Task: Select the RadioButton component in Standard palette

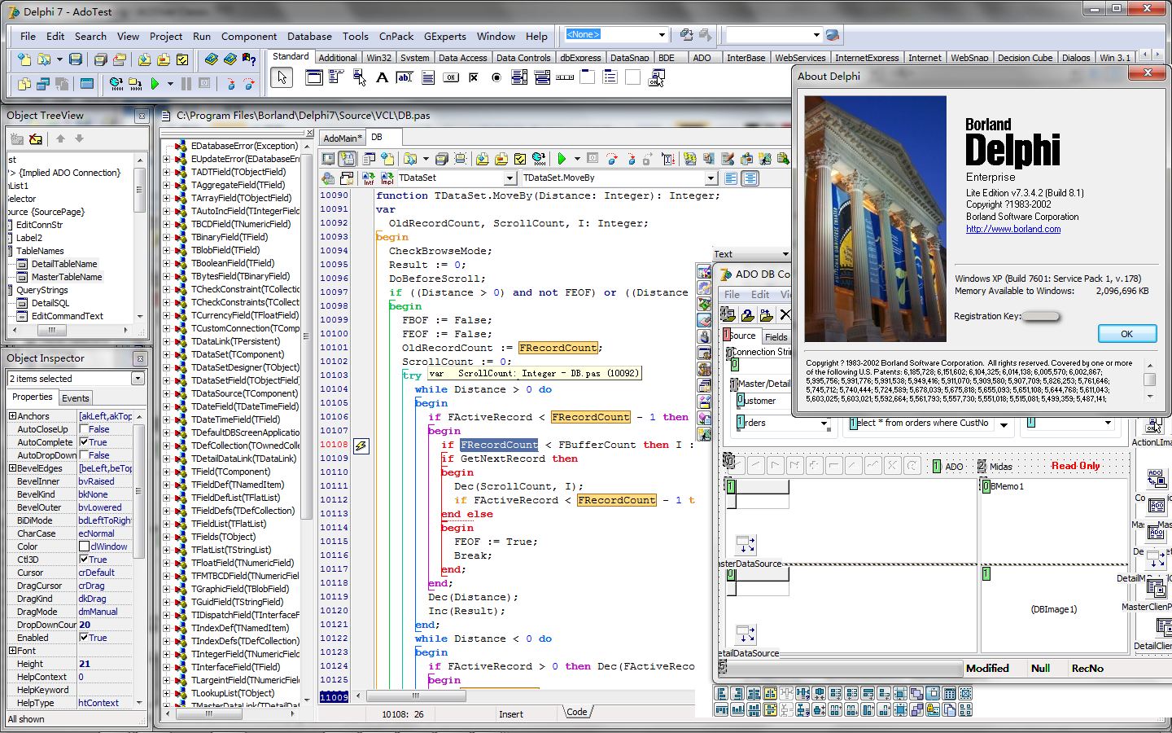Action: (x=496, y=77)
